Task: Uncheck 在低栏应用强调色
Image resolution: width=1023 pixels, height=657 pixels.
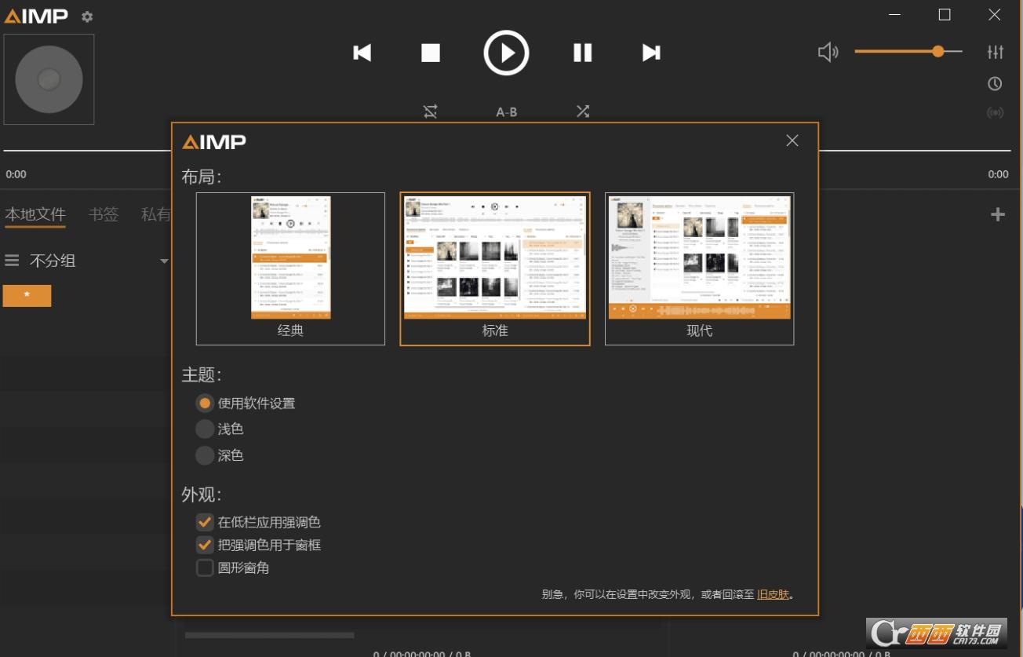Action: (205, 522)
